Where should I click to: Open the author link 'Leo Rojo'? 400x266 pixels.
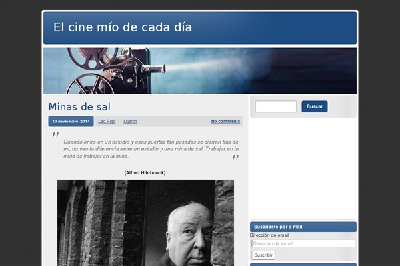tap(107, 122)
